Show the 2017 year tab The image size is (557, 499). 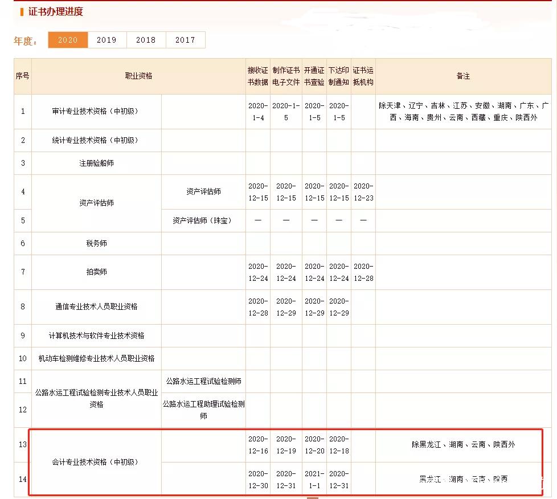point(186,40)
